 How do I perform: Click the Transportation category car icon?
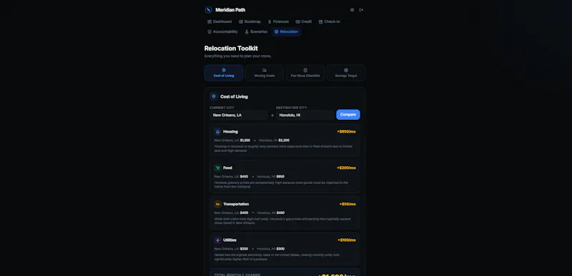218,204
